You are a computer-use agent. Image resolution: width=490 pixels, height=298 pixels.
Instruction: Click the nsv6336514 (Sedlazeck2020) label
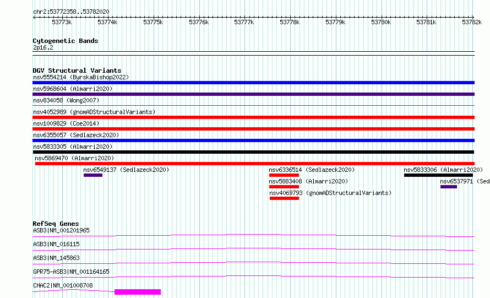[x=312, y=170]
